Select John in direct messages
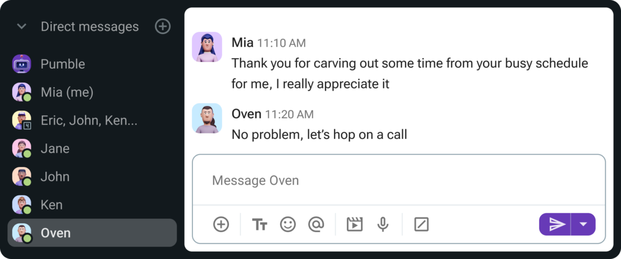 tap(55, 176)
